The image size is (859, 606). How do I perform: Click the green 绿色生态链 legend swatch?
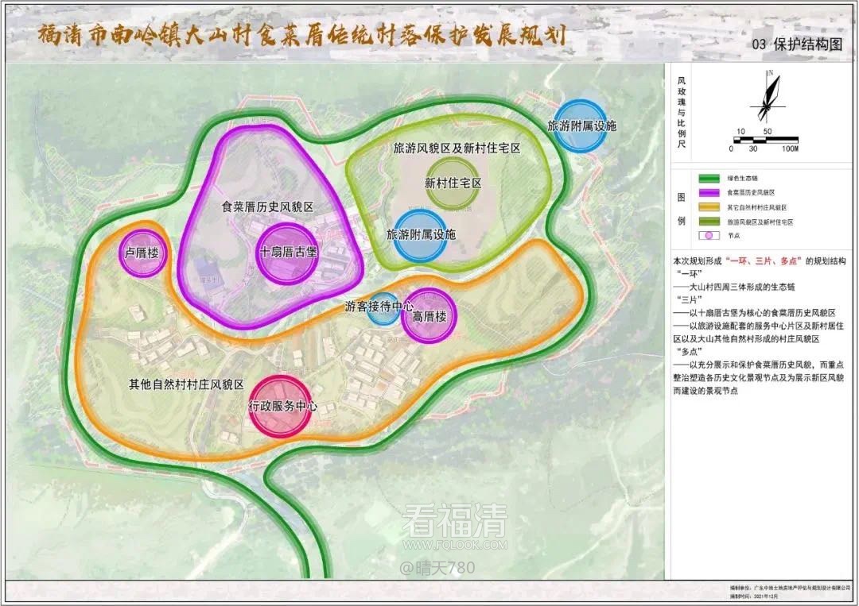click(702, 179)
